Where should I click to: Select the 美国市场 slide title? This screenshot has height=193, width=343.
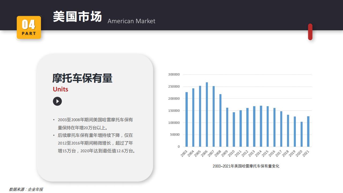(x=77, y=16)
